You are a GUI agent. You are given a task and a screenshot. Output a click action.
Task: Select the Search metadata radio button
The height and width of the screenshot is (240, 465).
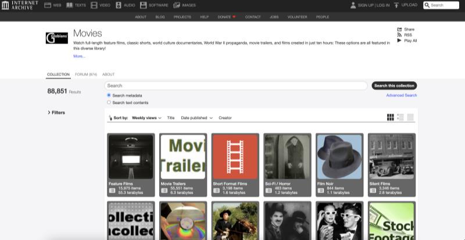tap(109, 95)
